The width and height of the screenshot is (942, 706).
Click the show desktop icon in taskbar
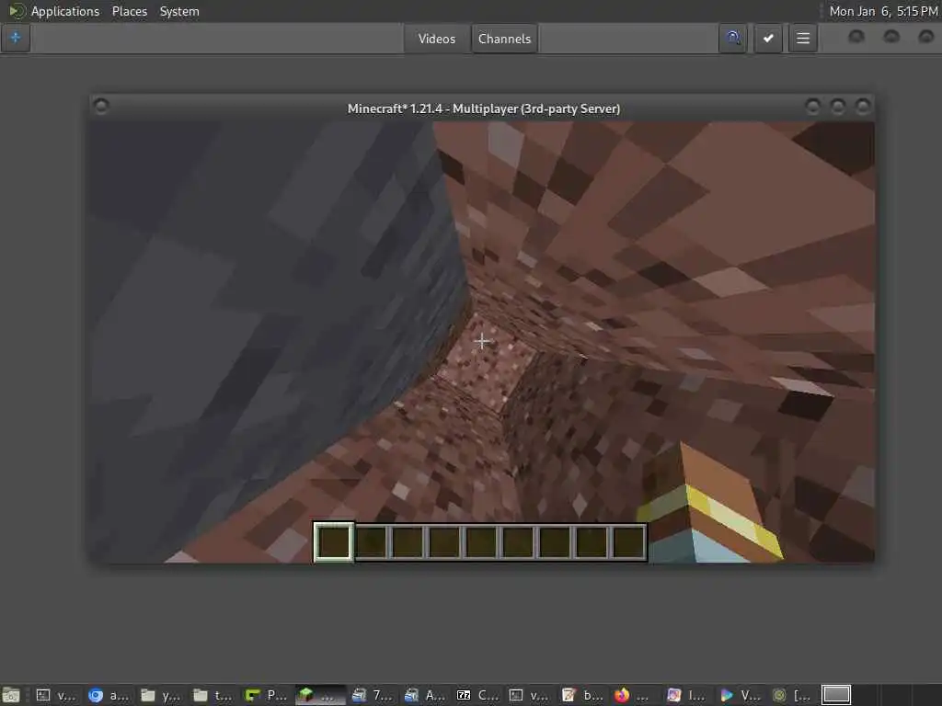pos(11,695)
